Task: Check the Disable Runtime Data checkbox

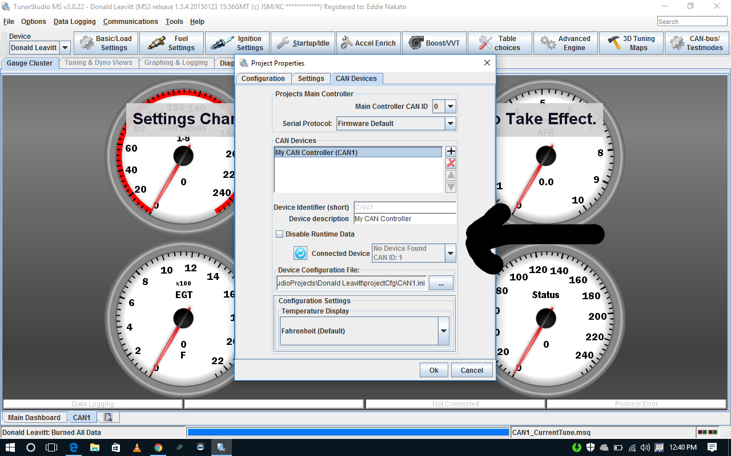Action: (280, 234)
